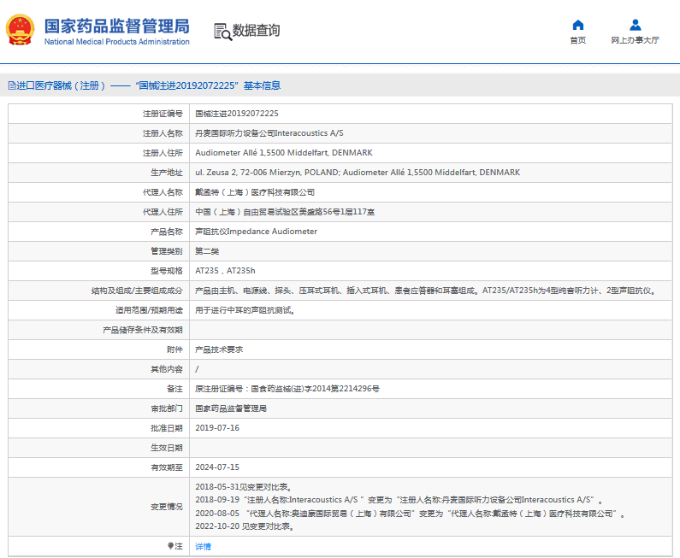Select registrant name Interacoustics A/S value
This screenshot has width=680, height=558.
point(269,133)
